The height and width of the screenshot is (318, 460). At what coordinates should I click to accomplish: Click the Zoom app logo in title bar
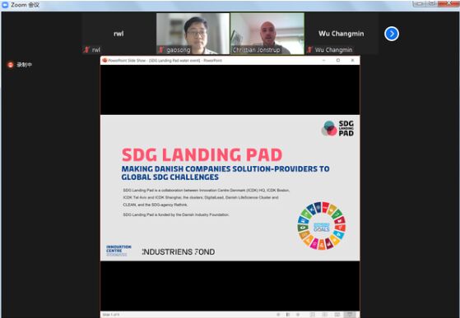[5, 5]
